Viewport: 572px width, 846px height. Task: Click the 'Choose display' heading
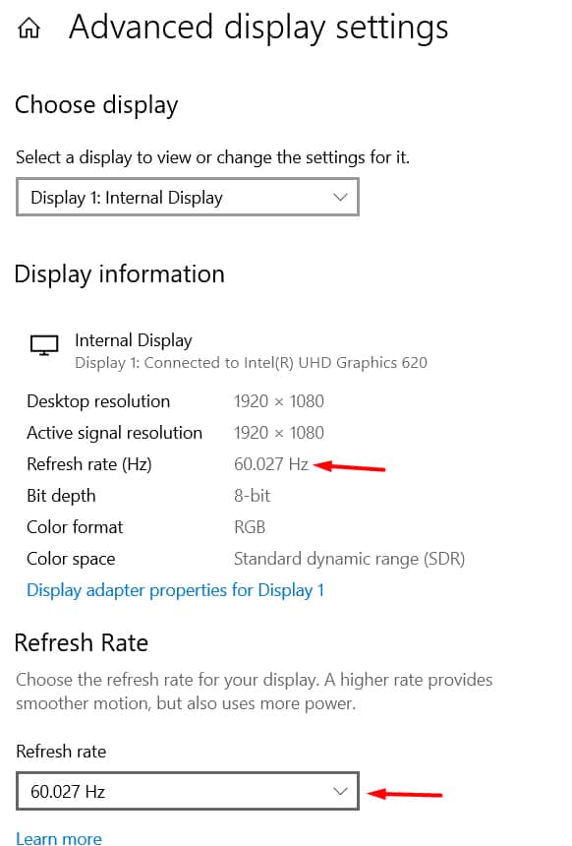pos(95,104)
